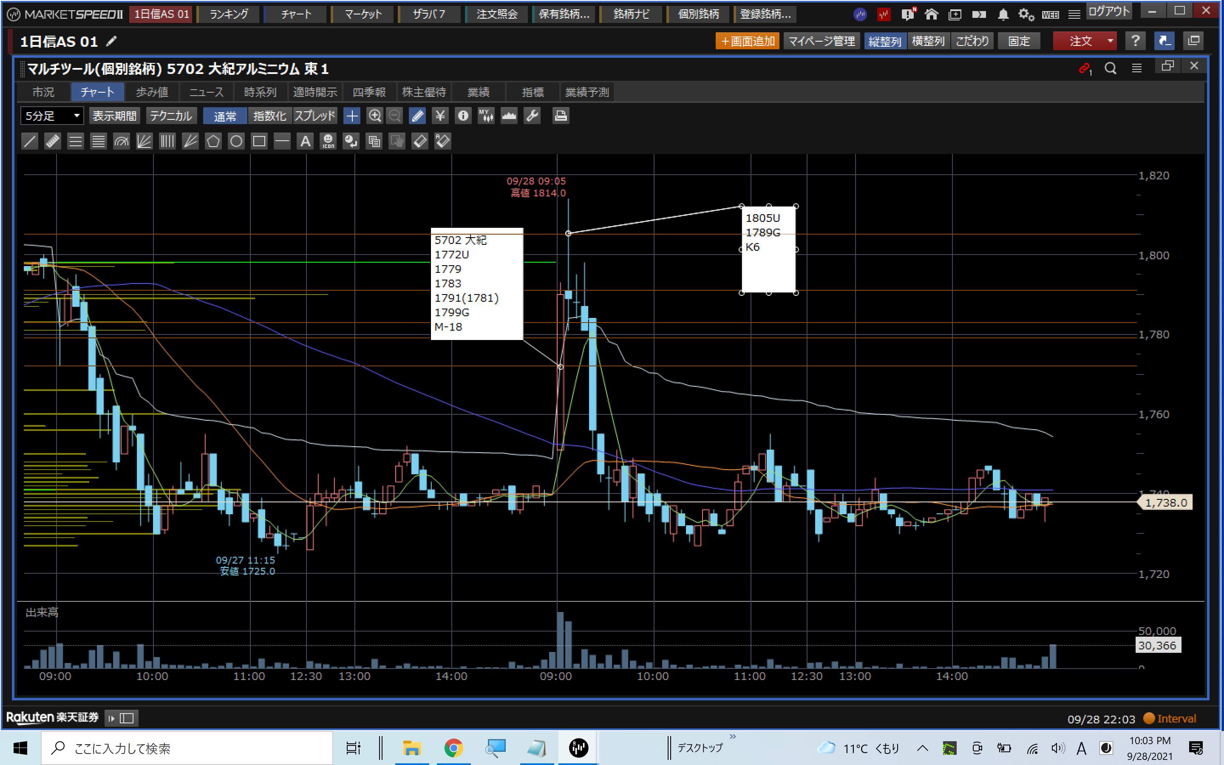Click the yen price display icon

[x=440, y=116]
